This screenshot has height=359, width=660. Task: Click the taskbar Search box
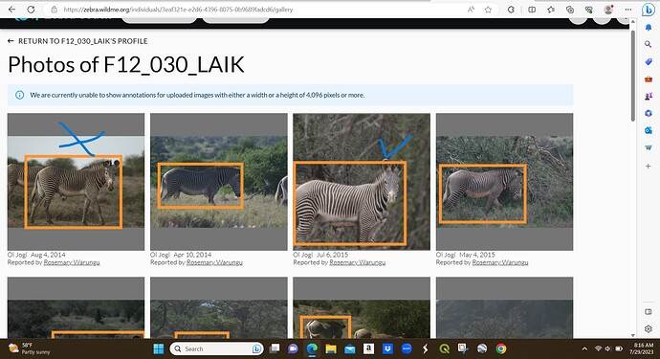coord(217,348)
